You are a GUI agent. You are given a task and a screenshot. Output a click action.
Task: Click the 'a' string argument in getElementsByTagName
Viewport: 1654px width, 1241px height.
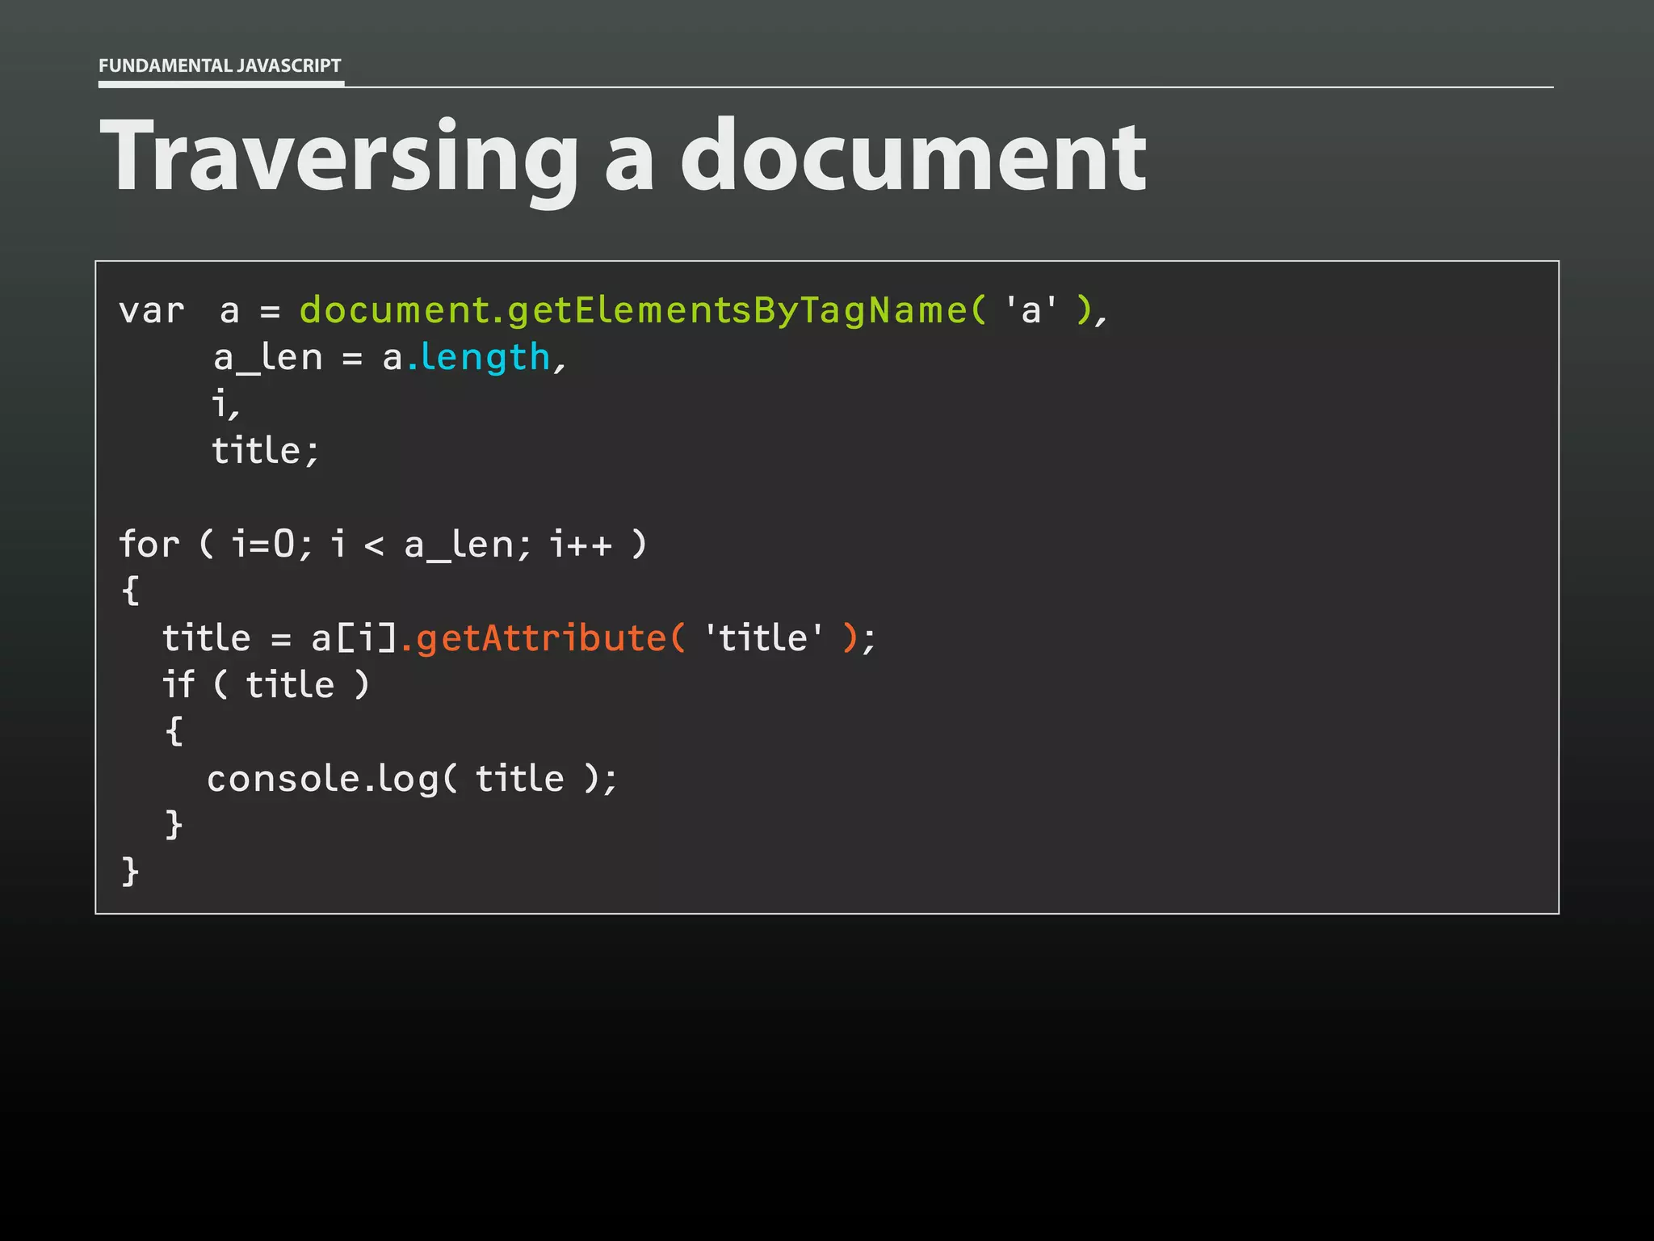[x=1031, y=310]
